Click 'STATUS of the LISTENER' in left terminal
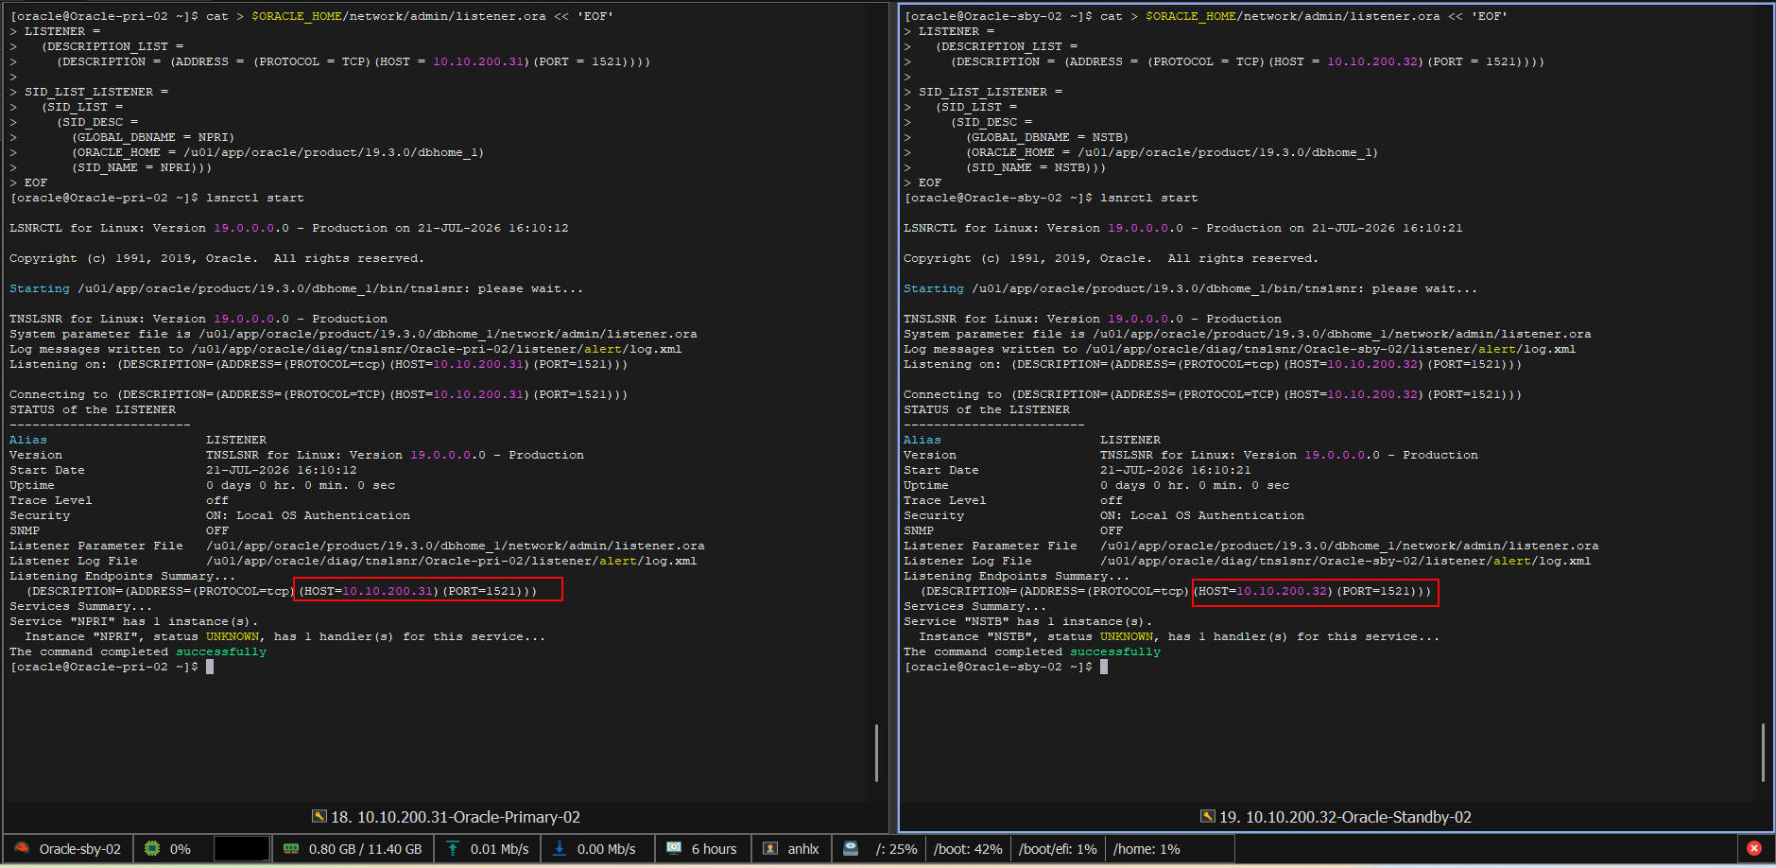The height and width of the screenshot is (868, 1776). point(93,409)
